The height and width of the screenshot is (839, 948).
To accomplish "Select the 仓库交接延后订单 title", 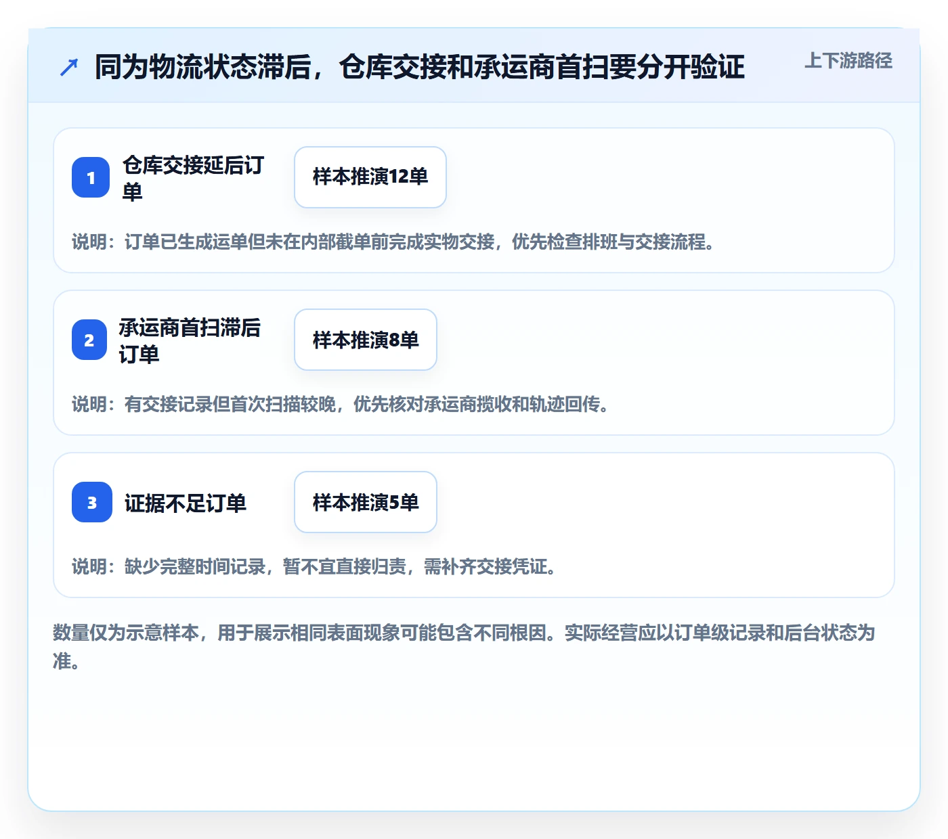I will 193,178.
